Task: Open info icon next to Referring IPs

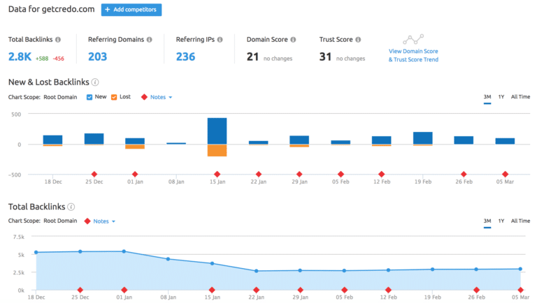Action: point(220,40)
